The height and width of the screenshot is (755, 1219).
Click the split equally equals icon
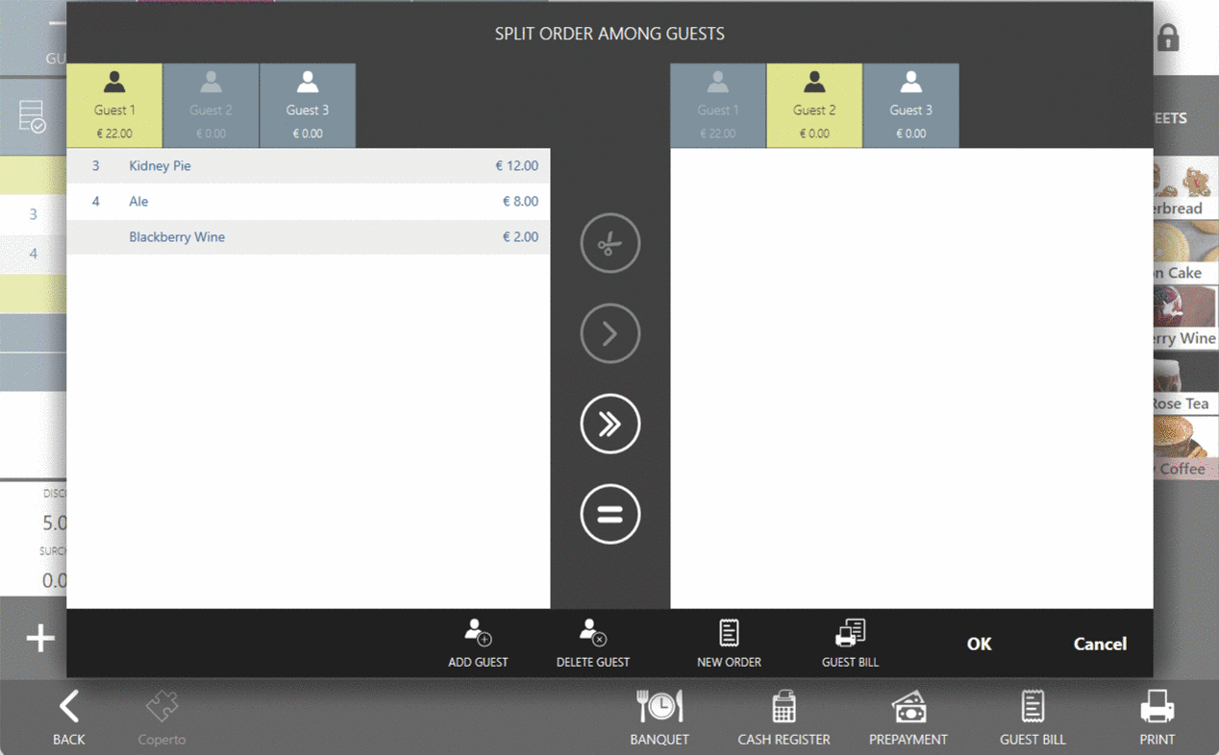click(x=609, y=514)
